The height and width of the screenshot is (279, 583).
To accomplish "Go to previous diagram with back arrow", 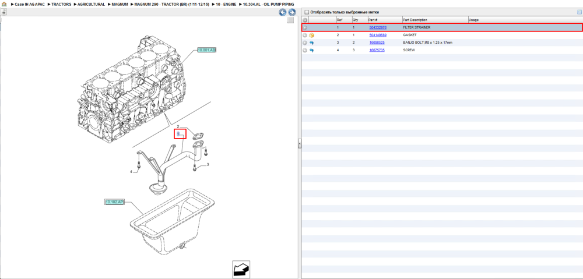I will [283, 12].
